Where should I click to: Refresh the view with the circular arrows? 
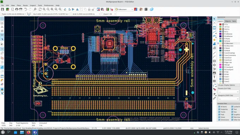point(40,9)
